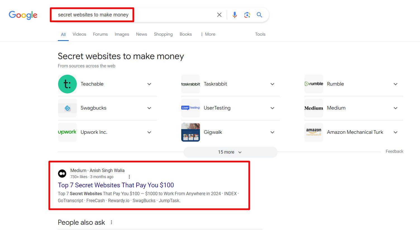Expand the Teachable entry chevron

149,84
